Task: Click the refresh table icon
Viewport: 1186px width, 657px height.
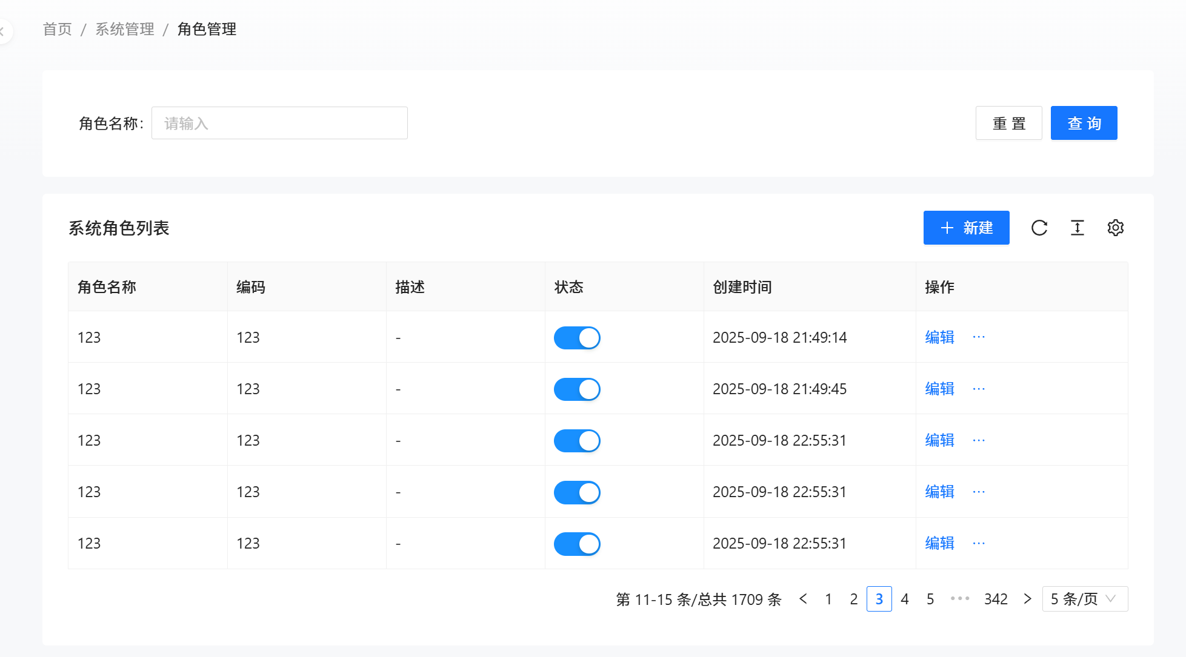Action: [1039, 228]
